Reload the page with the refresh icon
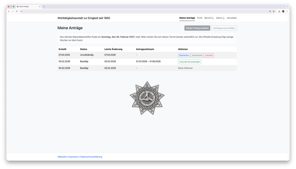The width and height of the screenshot is (296, 169). point(17,11)
